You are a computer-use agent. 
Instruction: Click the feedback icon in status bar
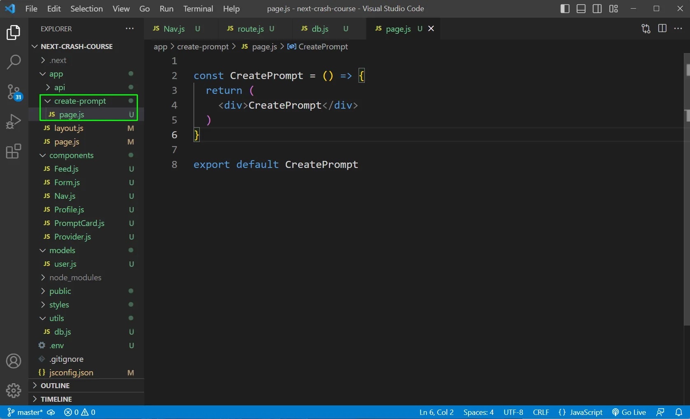660,412
